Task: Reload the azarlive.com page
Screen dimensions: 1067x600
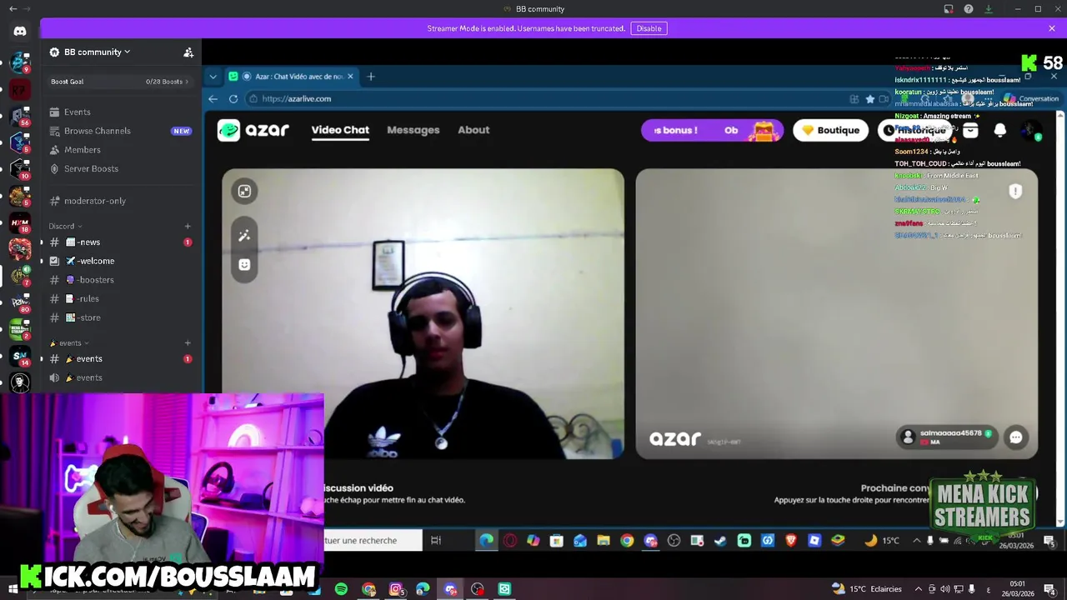Action: point(233,98)
